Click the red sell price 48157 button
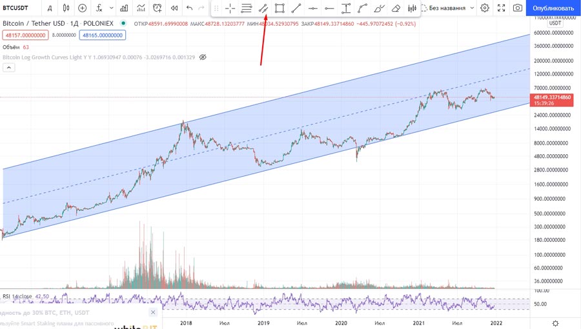The image size is (581, 329). 25,35
